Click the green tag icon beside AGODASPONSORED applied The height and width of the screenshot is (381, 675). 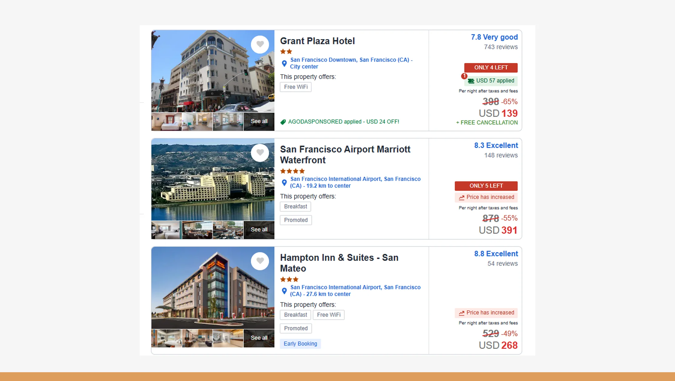click(x=283, y=122)
